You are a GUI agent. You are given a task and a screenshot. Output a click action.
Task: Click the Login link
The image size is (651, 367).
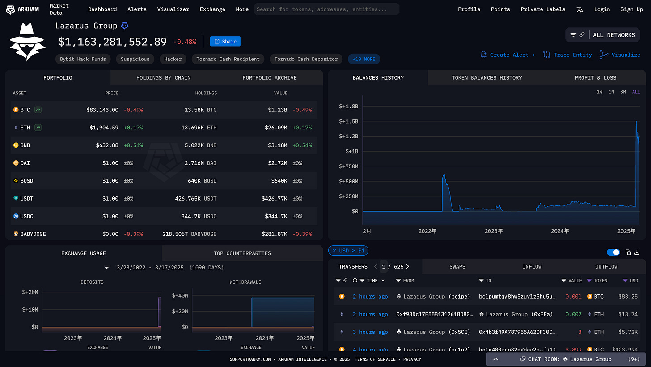click(x=602, y=9)
